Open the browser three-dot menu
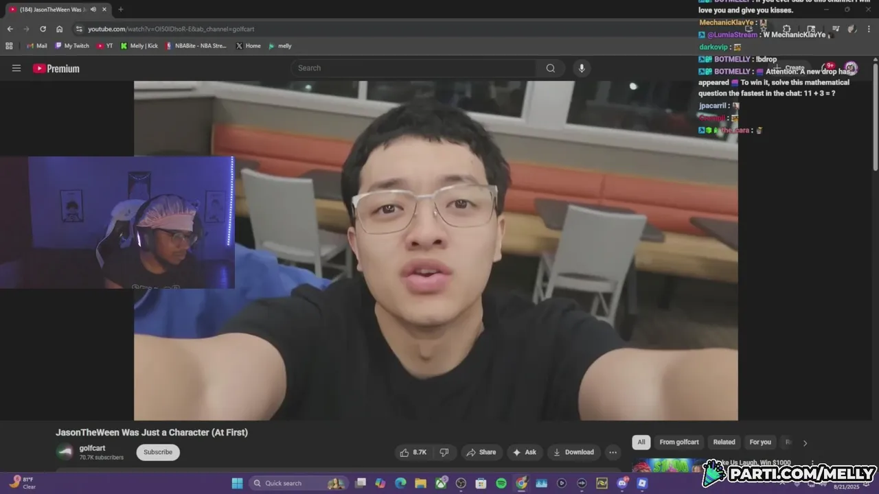This screenshot has width=879, height=494. (x=869, y=29)
